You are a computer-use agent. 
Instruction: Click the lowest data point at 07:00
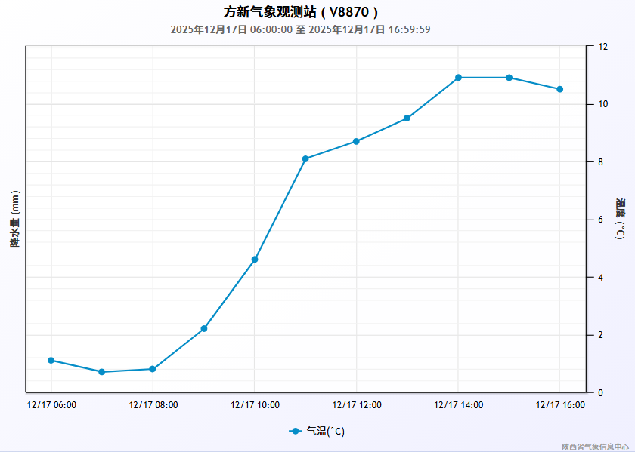coord(102,372)
